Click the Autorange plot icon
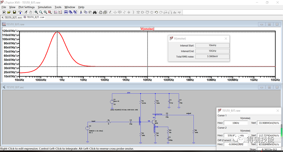The image size is (283, 152). [x=56, y=12]
